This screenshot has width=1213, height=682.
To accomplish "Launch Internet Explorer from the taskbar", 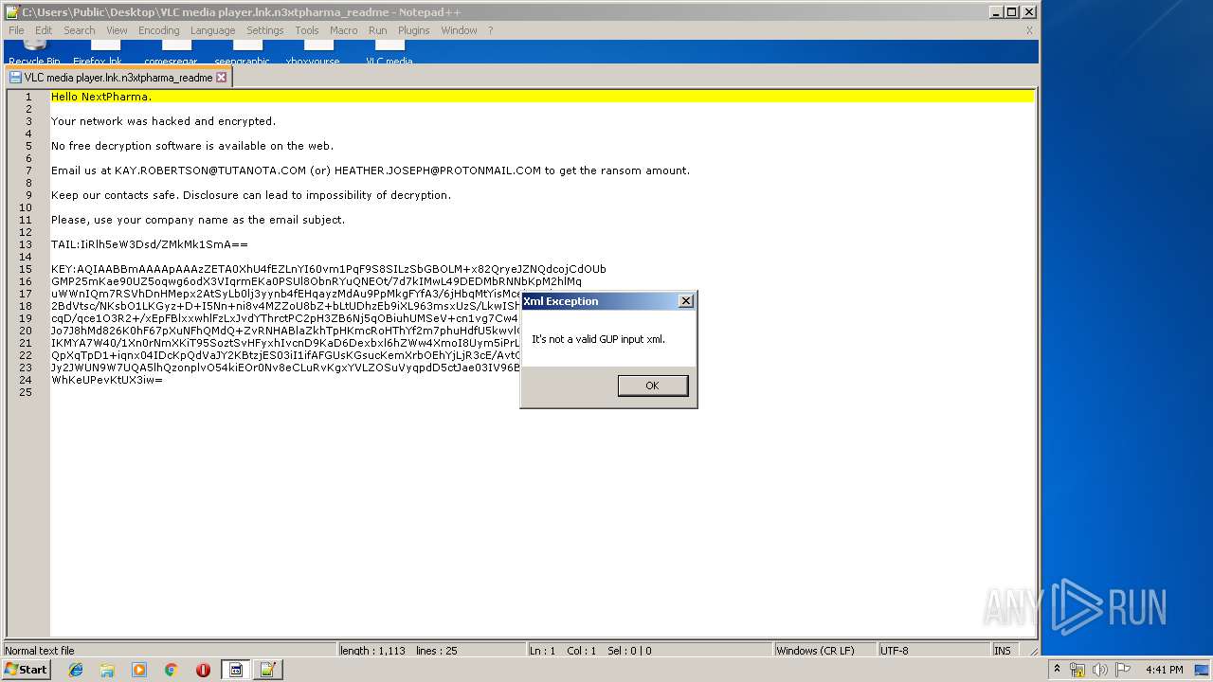I will tap(76, 670).
